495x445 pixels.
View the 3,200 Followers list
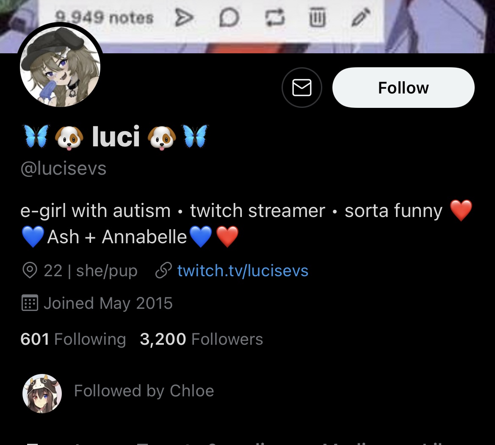(x=202, y=339)
